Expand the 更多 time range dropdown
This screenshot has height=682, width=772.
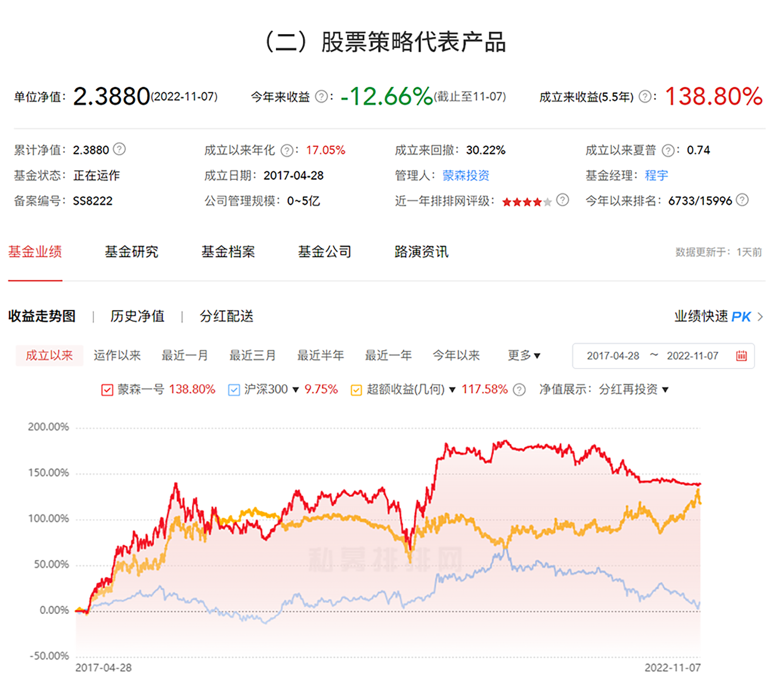[x=524, y=355]
